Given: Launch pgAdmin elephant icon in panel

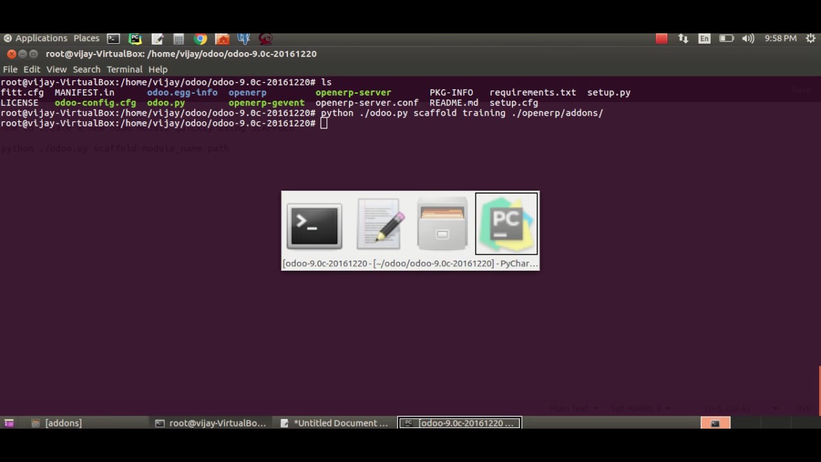Looking at the screenshot, I should [x=244, y=38].
